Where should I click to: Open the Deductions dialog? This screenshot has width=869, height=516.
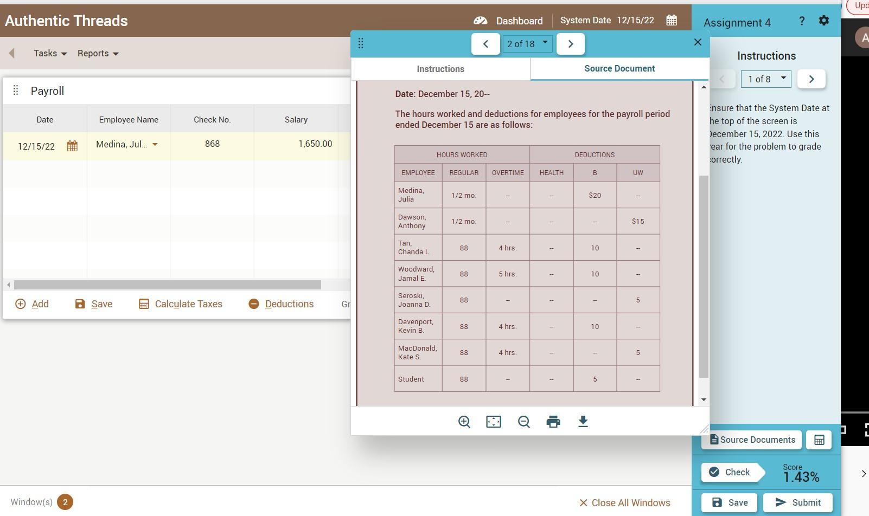pyautogui.click(x=281, y=304)
